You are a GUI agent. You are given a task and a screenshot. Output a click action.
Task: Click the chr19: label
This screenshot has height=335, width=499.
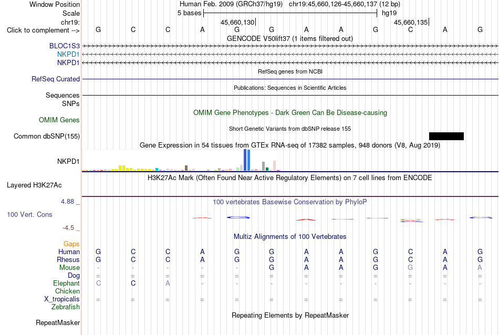[x=70, y=22]
